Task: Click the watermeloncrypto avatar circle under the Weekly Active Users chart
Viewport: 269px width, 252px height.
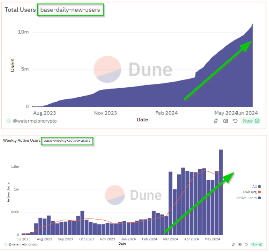Action: (6, 244)
